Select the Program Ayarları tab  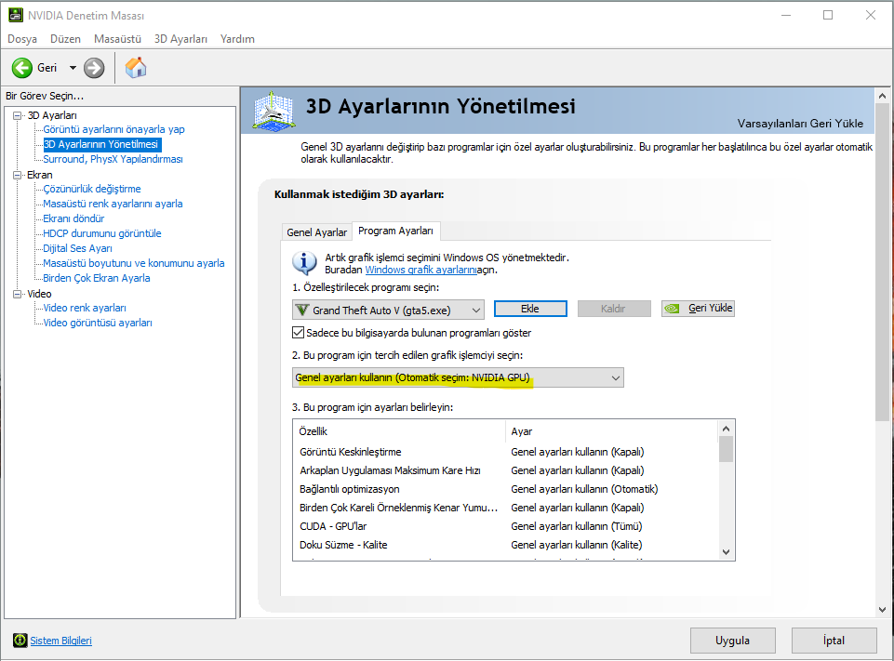pyautogui.click(x=395, y=231)
